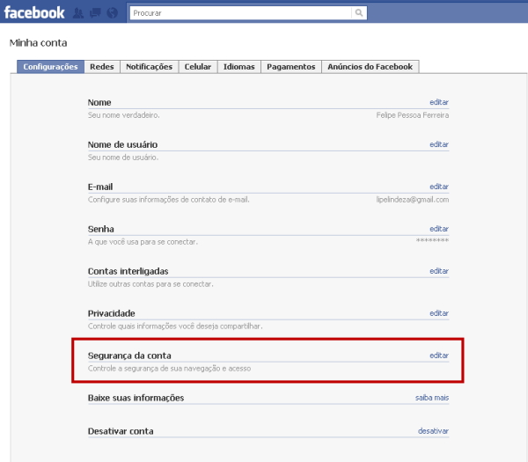
Task: Edit the Contas interligadas setting
Action: (x=439, y=271)
